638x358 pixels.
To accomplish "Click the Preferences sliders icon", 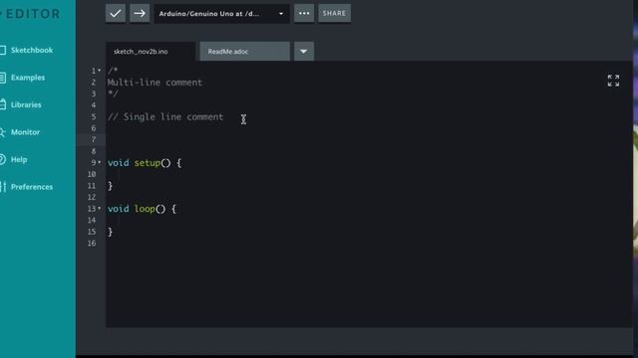I will (3, 187).
